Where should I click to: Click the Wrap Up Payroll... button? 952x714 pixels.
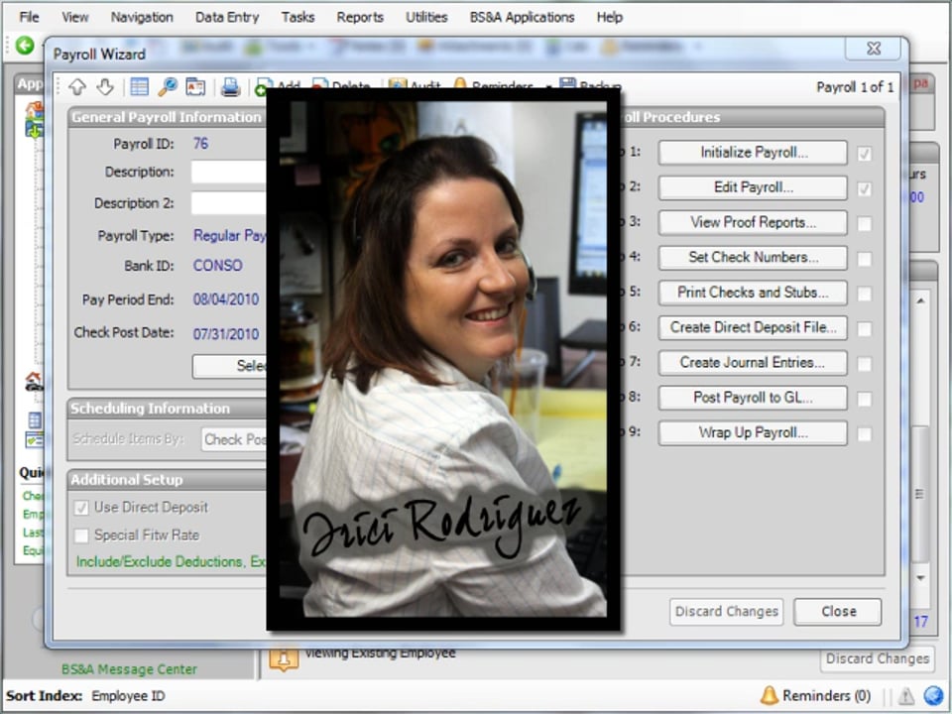click(753, 433)
